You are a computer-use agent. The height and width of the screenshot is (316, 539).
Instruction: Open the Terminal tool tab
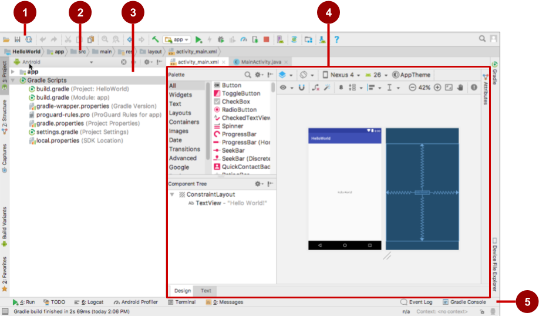click(x=182, y=302)
